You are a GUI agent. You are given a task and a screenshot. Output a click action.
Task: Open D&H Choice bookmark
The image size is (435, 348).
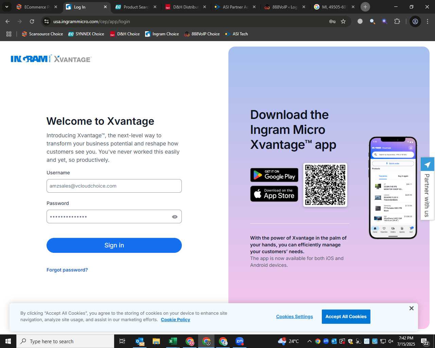click(x=125, y=34)
